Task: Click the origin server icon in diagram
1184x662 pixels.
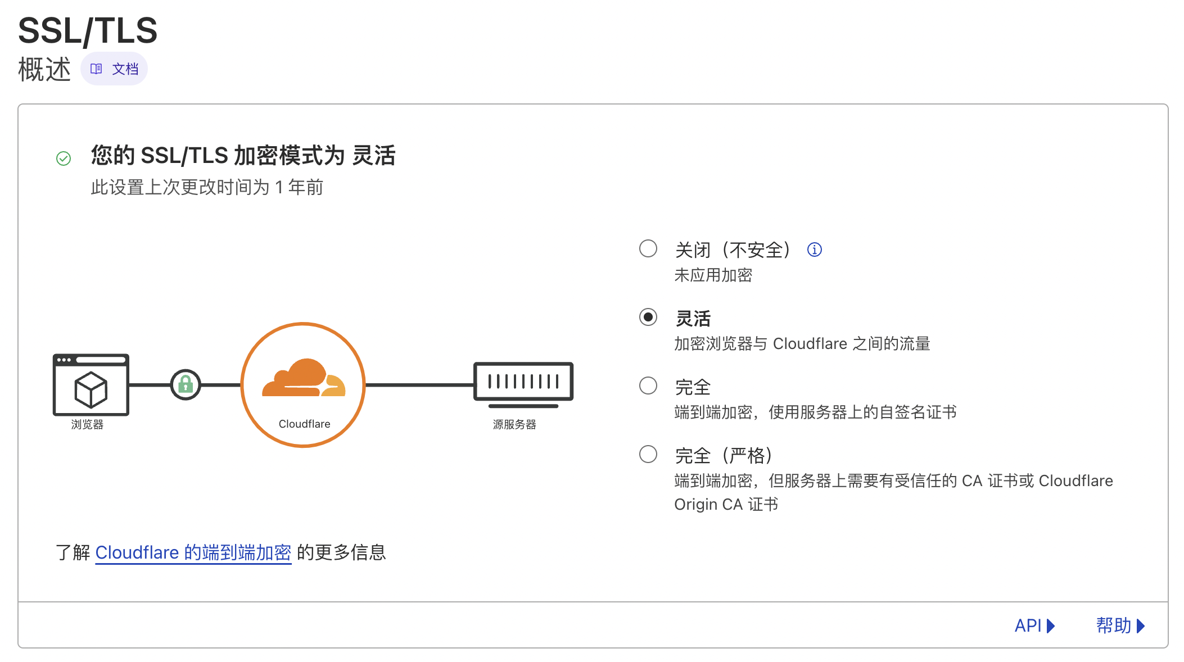Action: 523,384
